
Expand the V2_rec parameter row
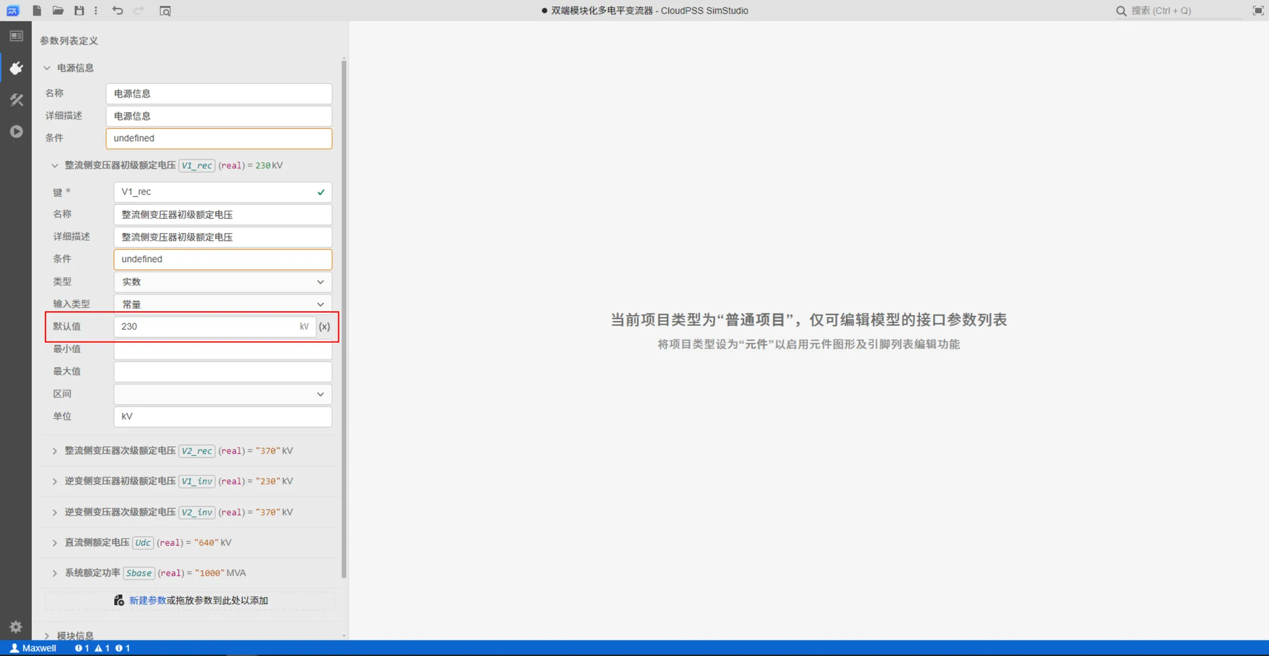(x=54, y=451)
